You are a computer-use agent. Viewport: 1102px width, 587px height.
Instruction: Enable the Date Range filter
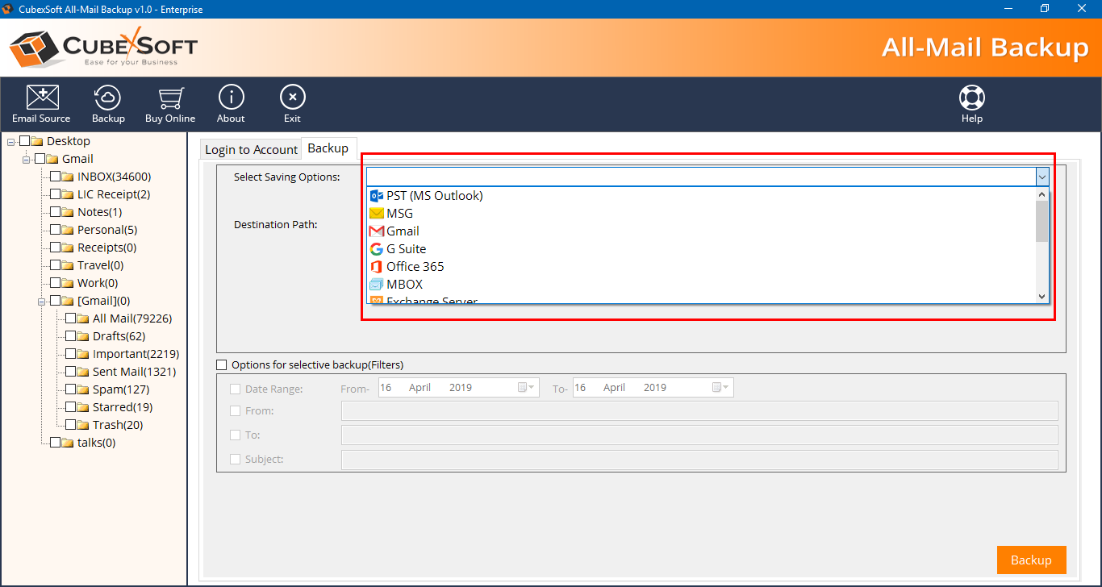(x=236, y=389)
